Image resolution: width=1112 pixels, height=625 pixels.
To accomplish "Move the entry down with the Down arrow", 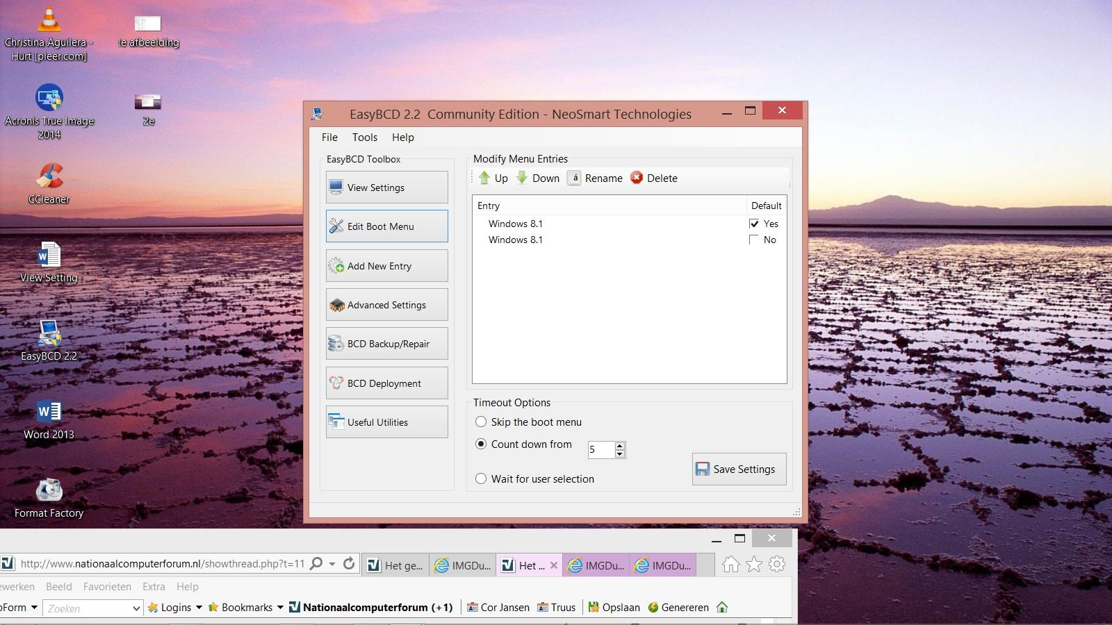I will coord(537,178).
